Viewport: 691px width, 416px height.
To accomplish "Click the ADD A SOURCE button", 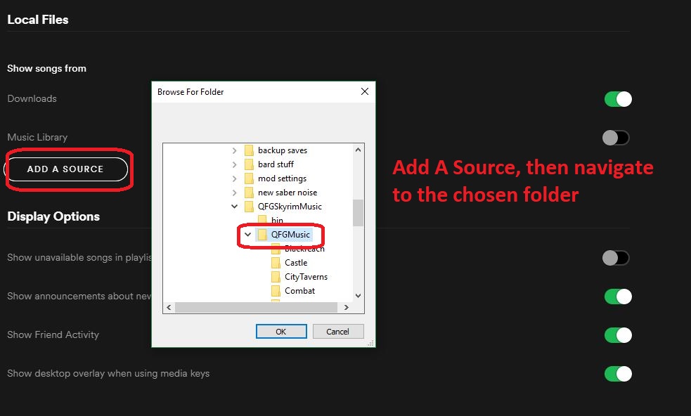I will [67, 169].
